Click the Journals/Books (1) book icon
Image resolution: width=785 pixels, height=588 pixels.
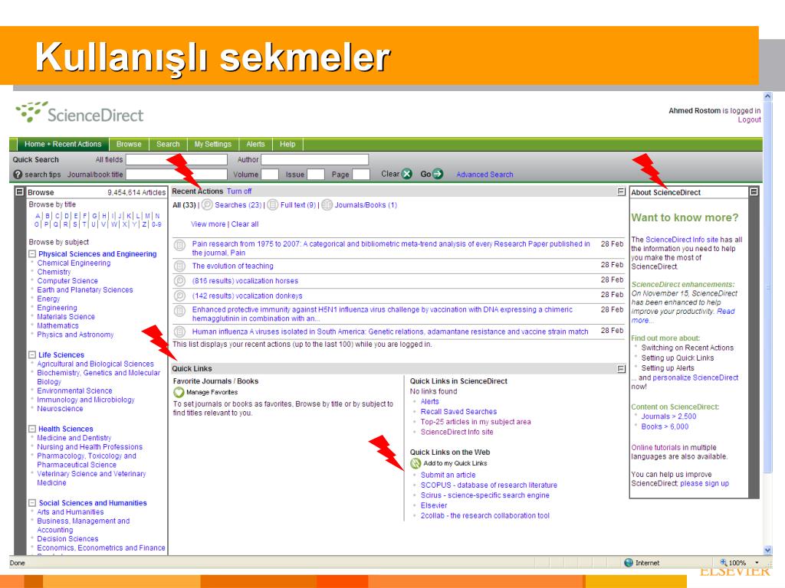point(327,205)
